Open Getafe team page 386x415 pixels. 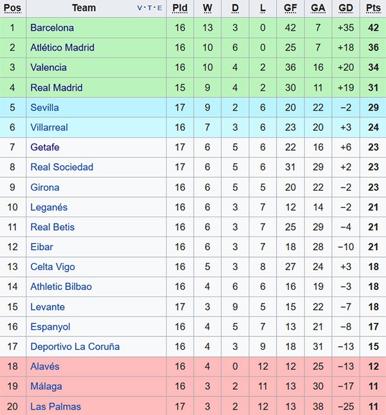(45, 148)
